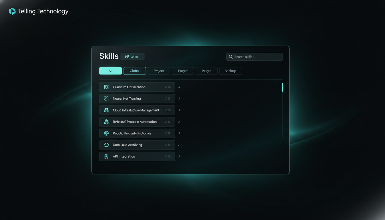385x220 pixels.
Task: Click the small icon right of Process Automation row
Action: [x=179, y=122]
